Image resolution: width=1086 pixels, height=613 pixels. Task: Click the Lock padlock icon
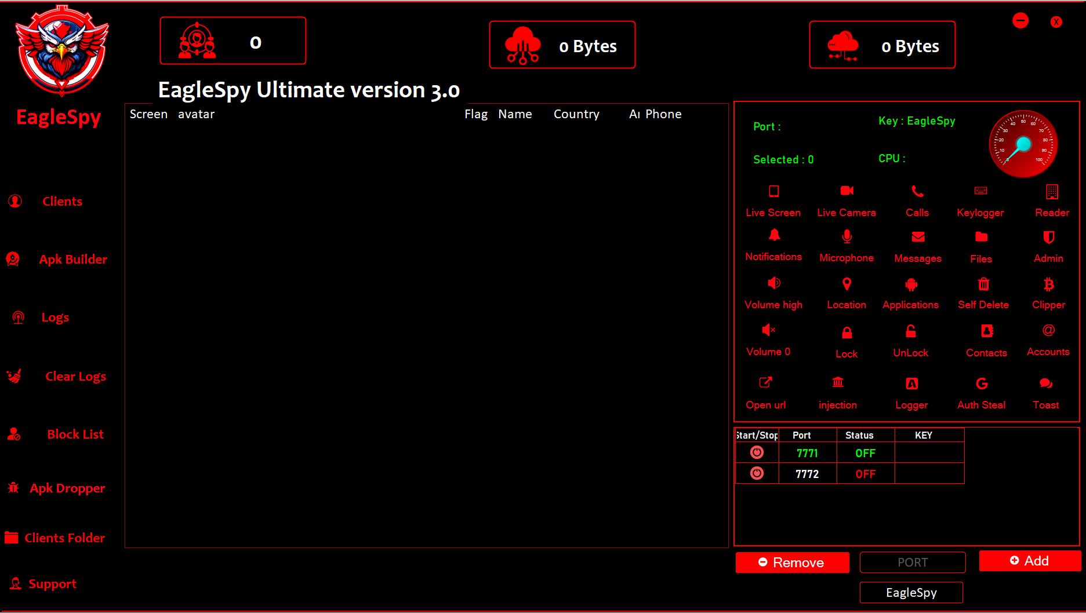coord(847,333)
